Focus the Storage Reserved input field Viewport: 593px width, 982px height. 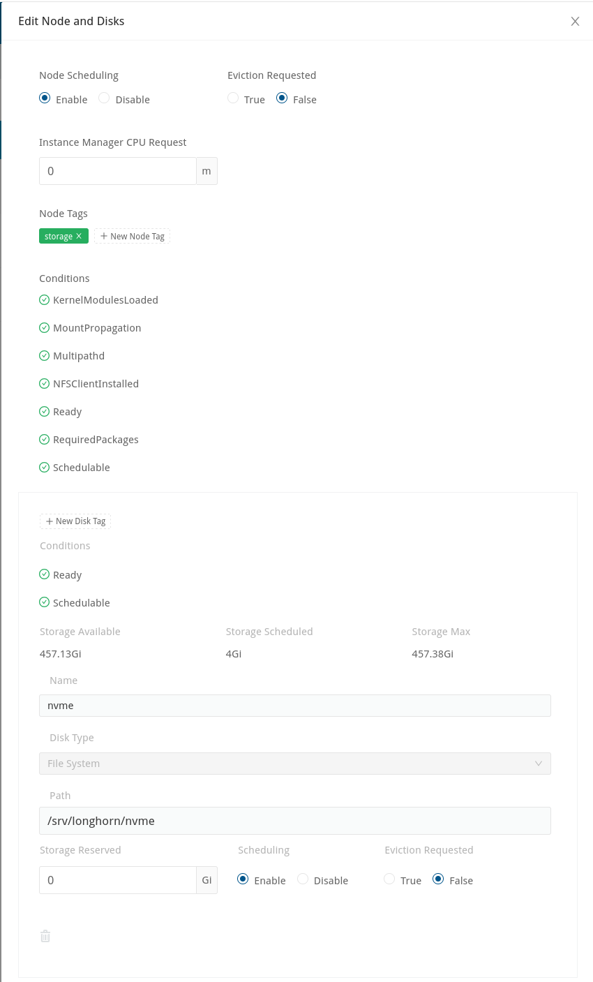[117, 880]
